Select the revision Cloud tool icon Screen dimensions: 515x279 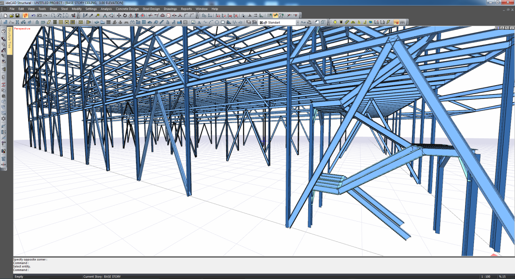(x=223, y=22)
